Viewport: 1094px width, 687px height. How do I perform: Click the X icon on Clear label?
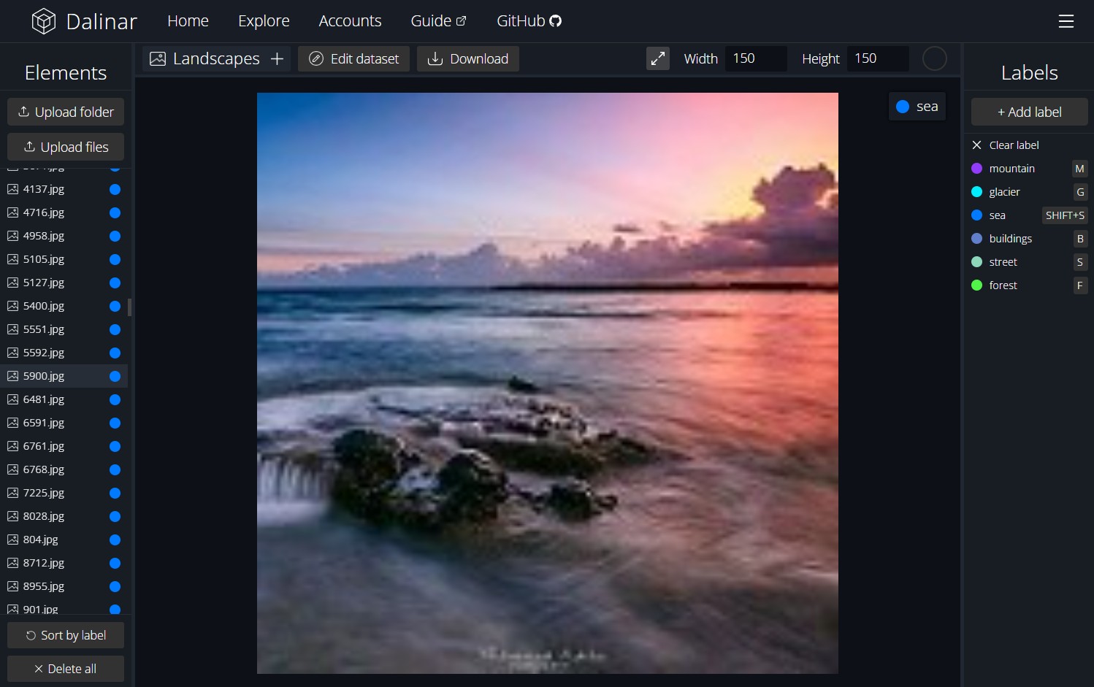click(x=976, y=145)
